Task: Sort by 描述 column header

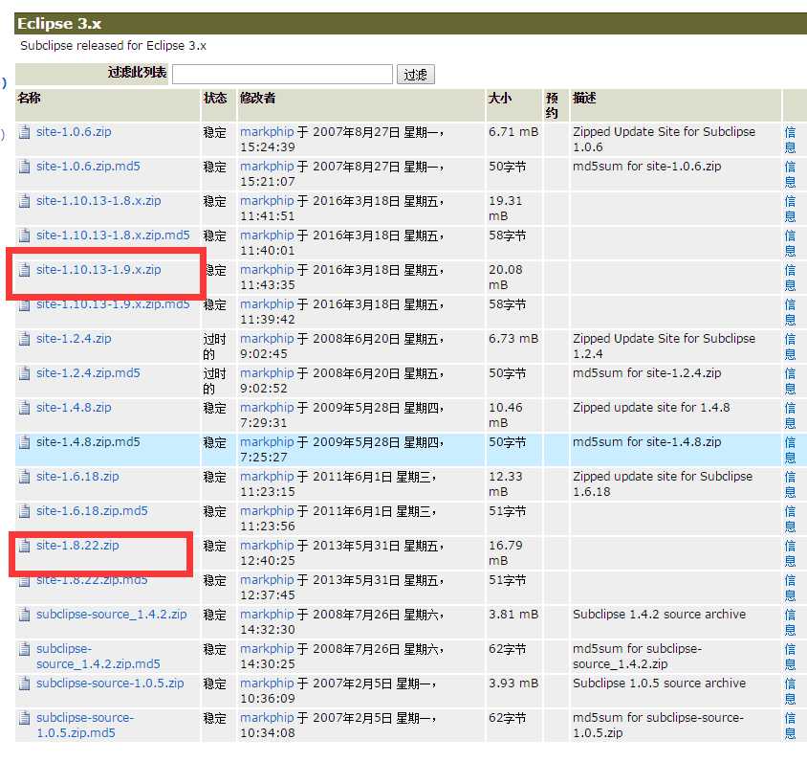Action: click(x=584, y=98)
